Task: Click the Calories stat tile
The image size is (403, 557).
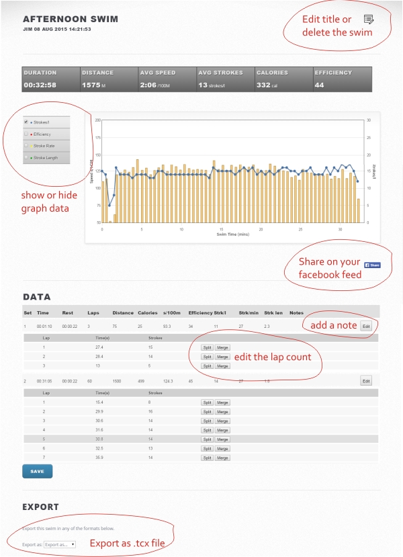Action: (x=283, y=79)
